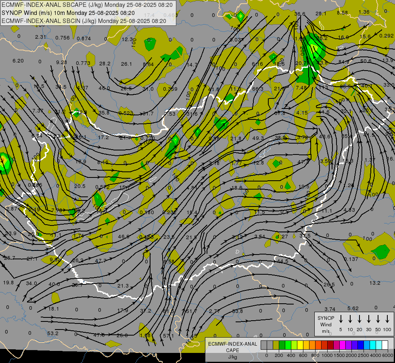Click the '1000' tick label on CAPE scale

point(327,355)
